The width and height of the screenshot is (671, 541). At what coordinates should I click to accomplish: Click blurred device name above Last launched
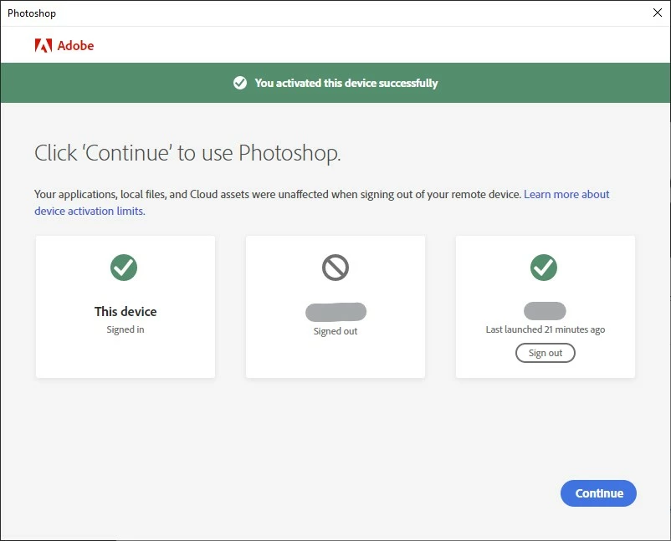(x=545, y=311)
